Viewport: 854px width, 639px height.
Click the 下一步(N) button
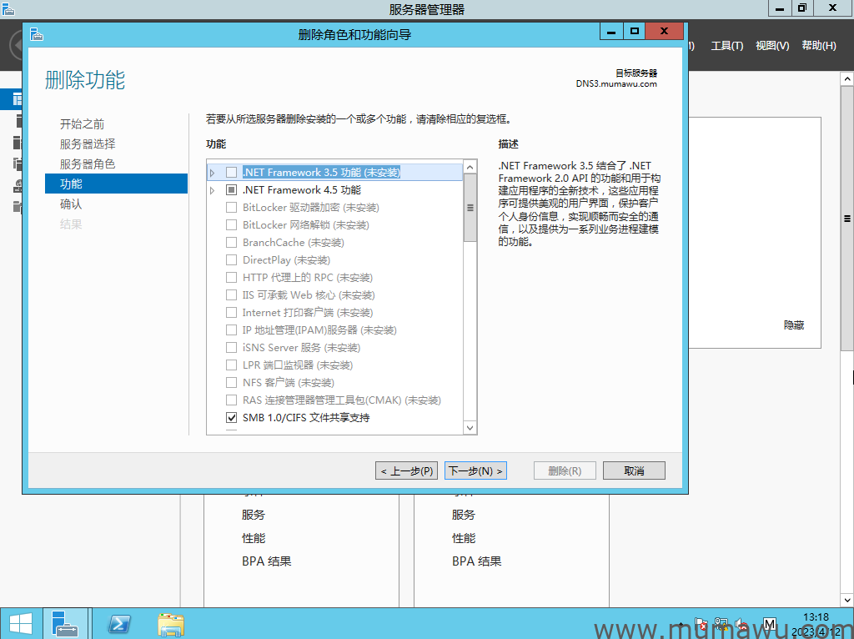475,470
